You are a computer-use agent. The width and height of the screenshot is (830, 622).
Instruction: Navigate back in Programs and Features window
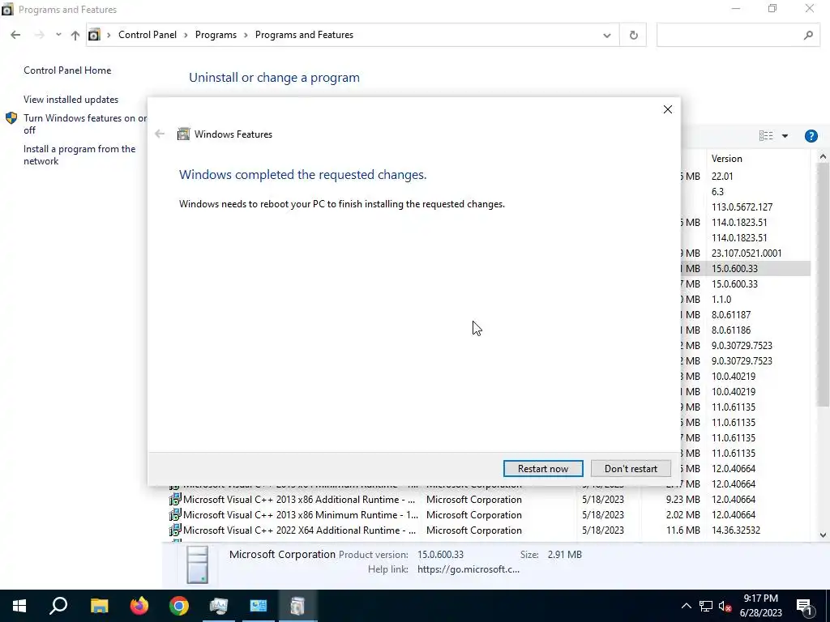pos(15,35)
